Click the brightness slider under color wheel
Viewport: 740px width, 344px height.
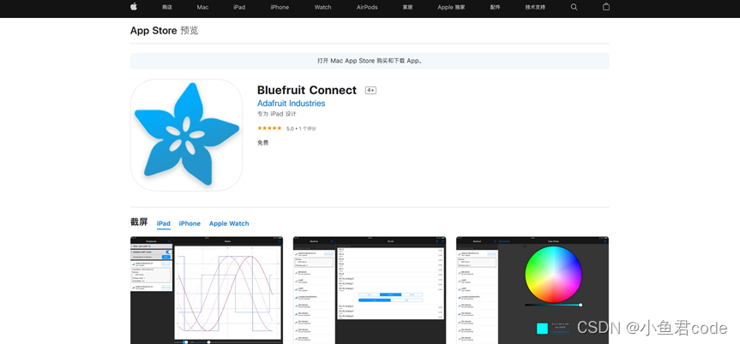tap(553, 305)
